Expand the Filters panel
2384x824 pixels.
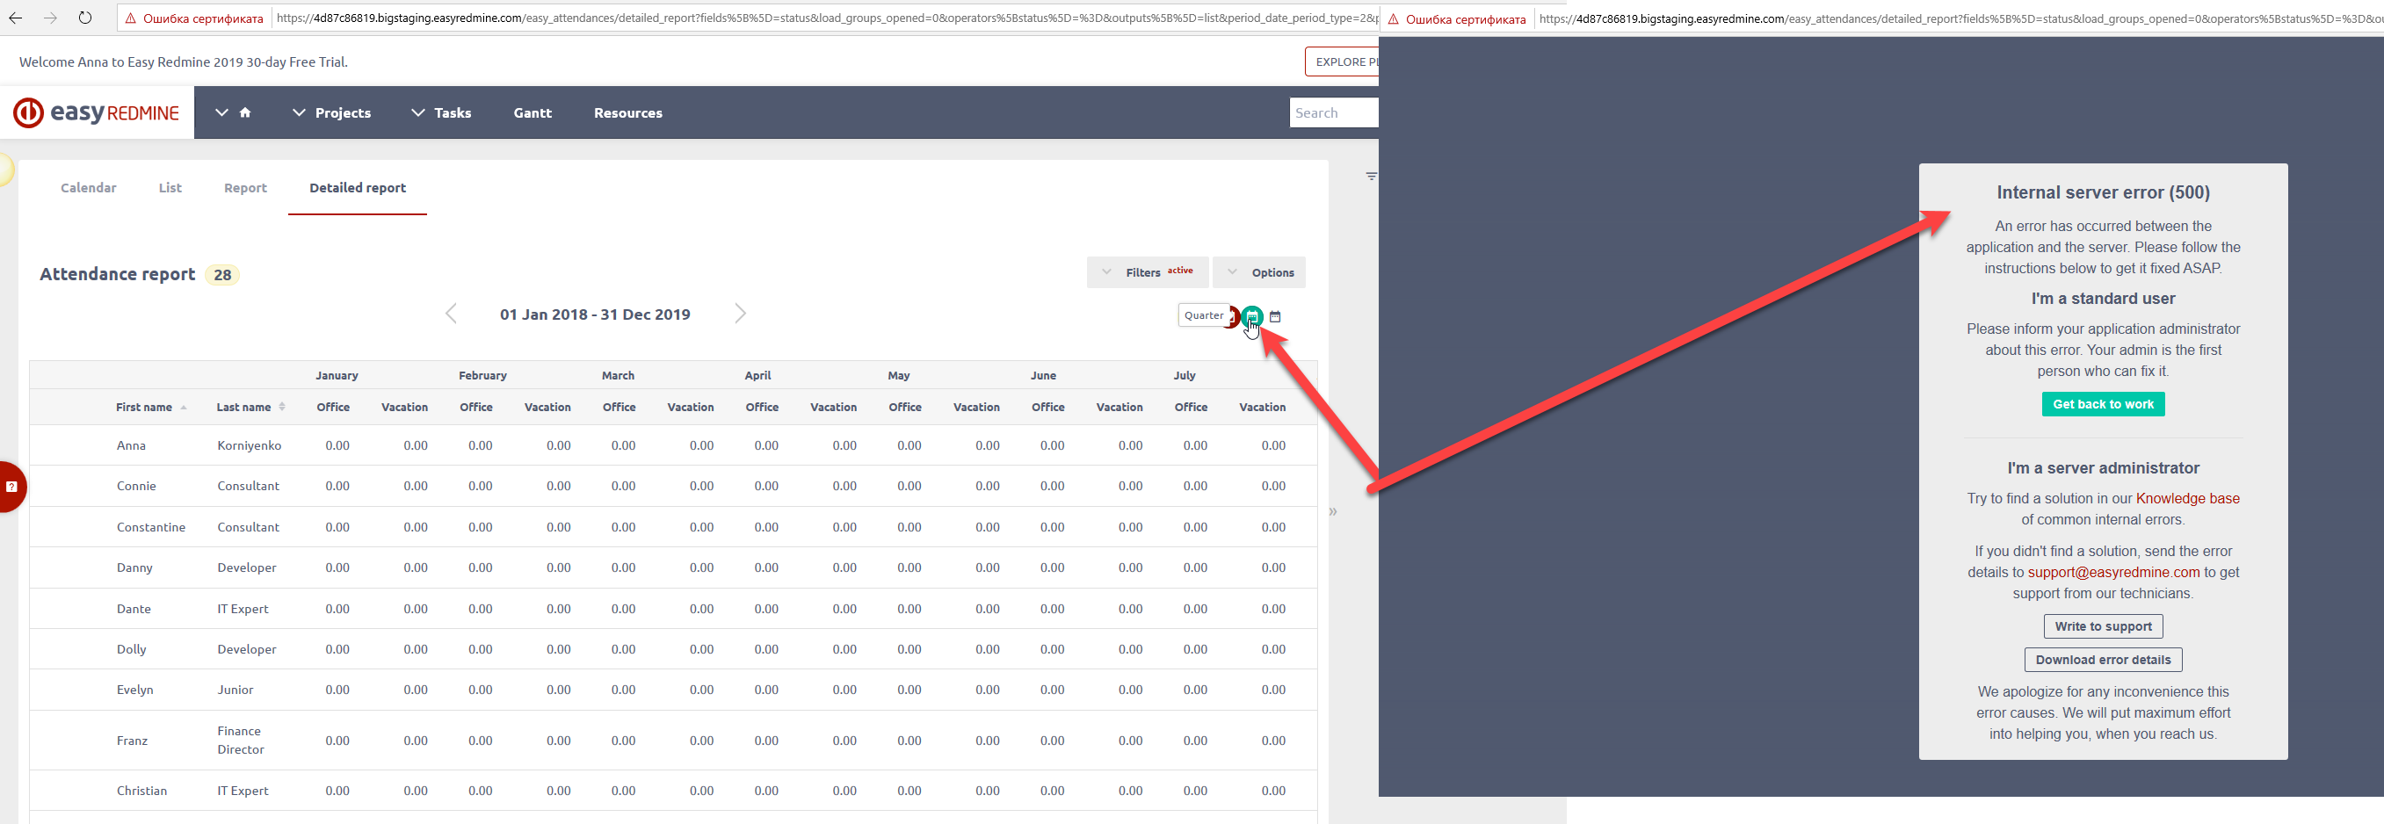(x=1148, y=272)
